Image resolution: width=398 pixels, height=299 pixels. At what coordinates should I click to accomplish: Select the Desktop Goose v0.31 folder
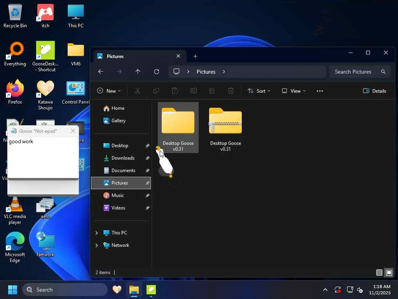(x=178, y=127)
